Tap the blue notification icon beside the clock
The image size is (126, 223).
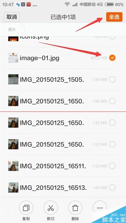(x=18, y=5)
